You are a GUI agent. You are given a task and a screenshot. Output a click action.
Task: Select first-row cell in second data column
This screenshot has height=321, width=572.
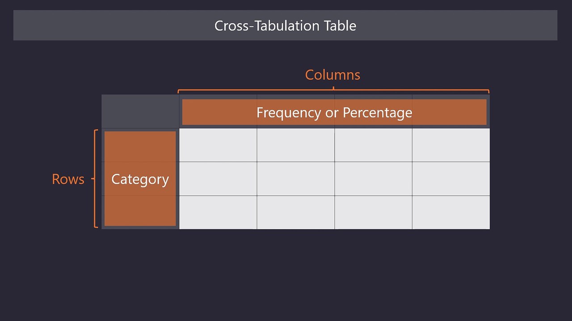(x=296, y=145)
